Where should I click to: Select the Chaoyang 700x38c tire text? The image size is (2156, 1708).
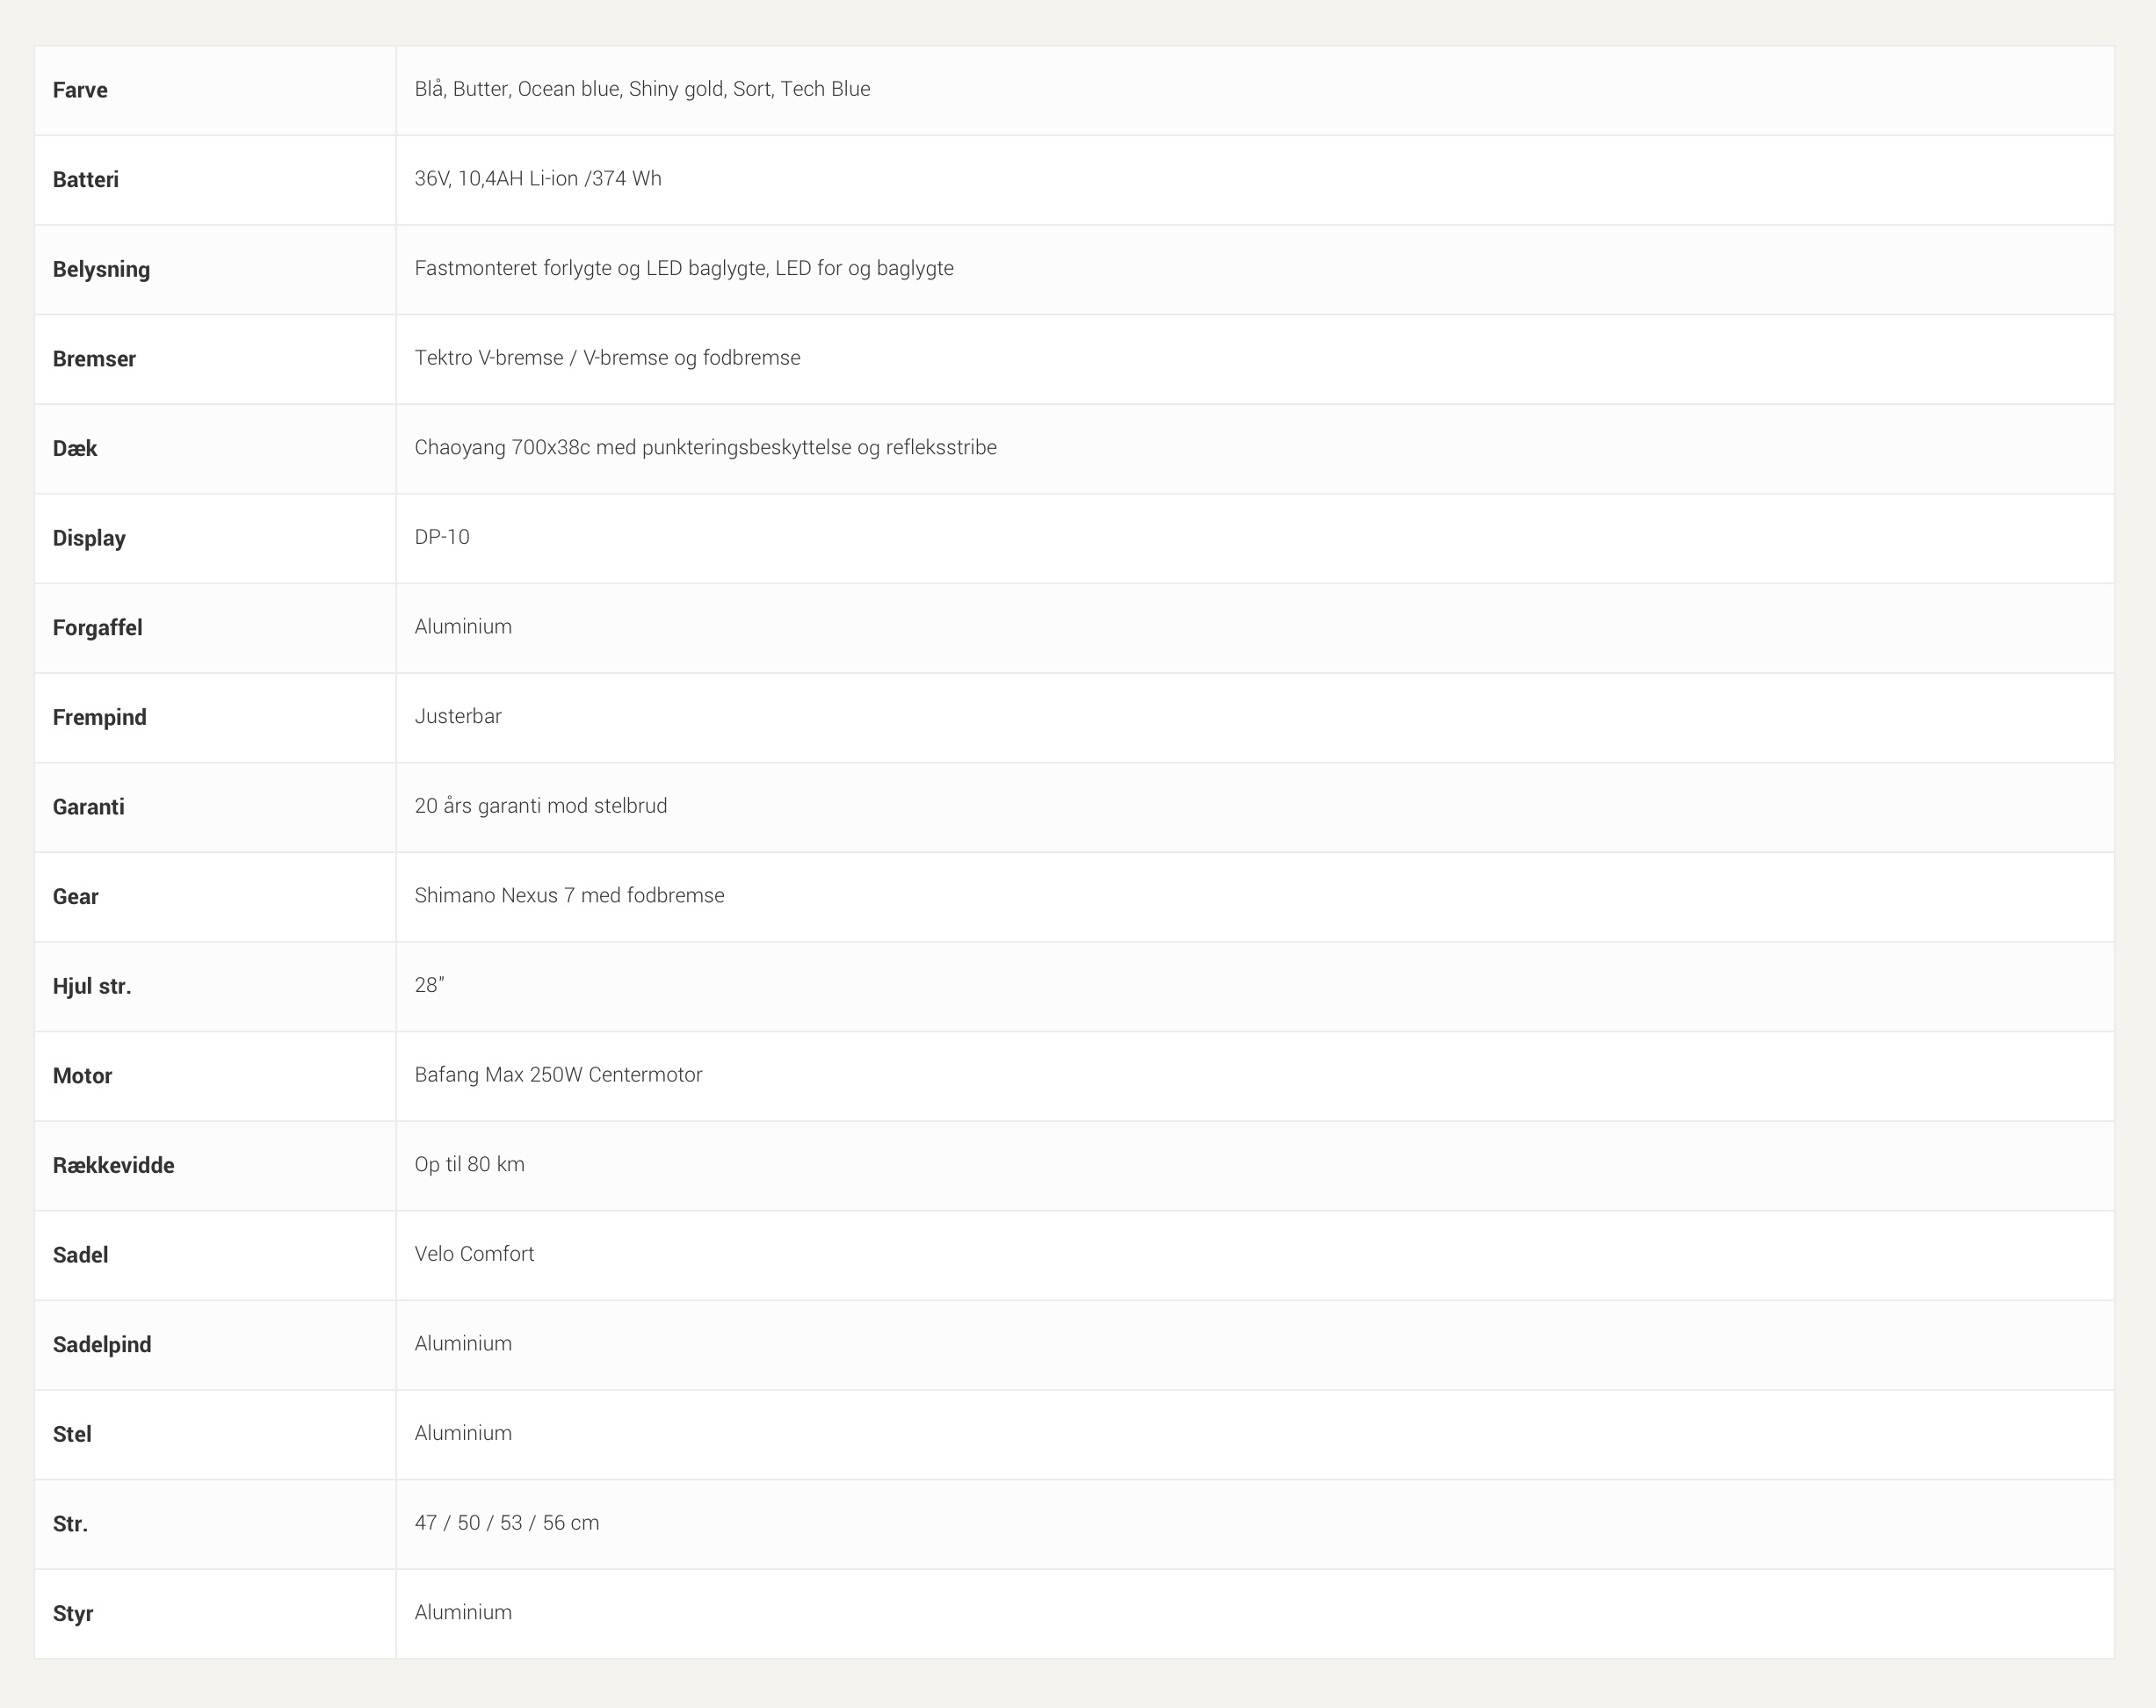[705, 447]
